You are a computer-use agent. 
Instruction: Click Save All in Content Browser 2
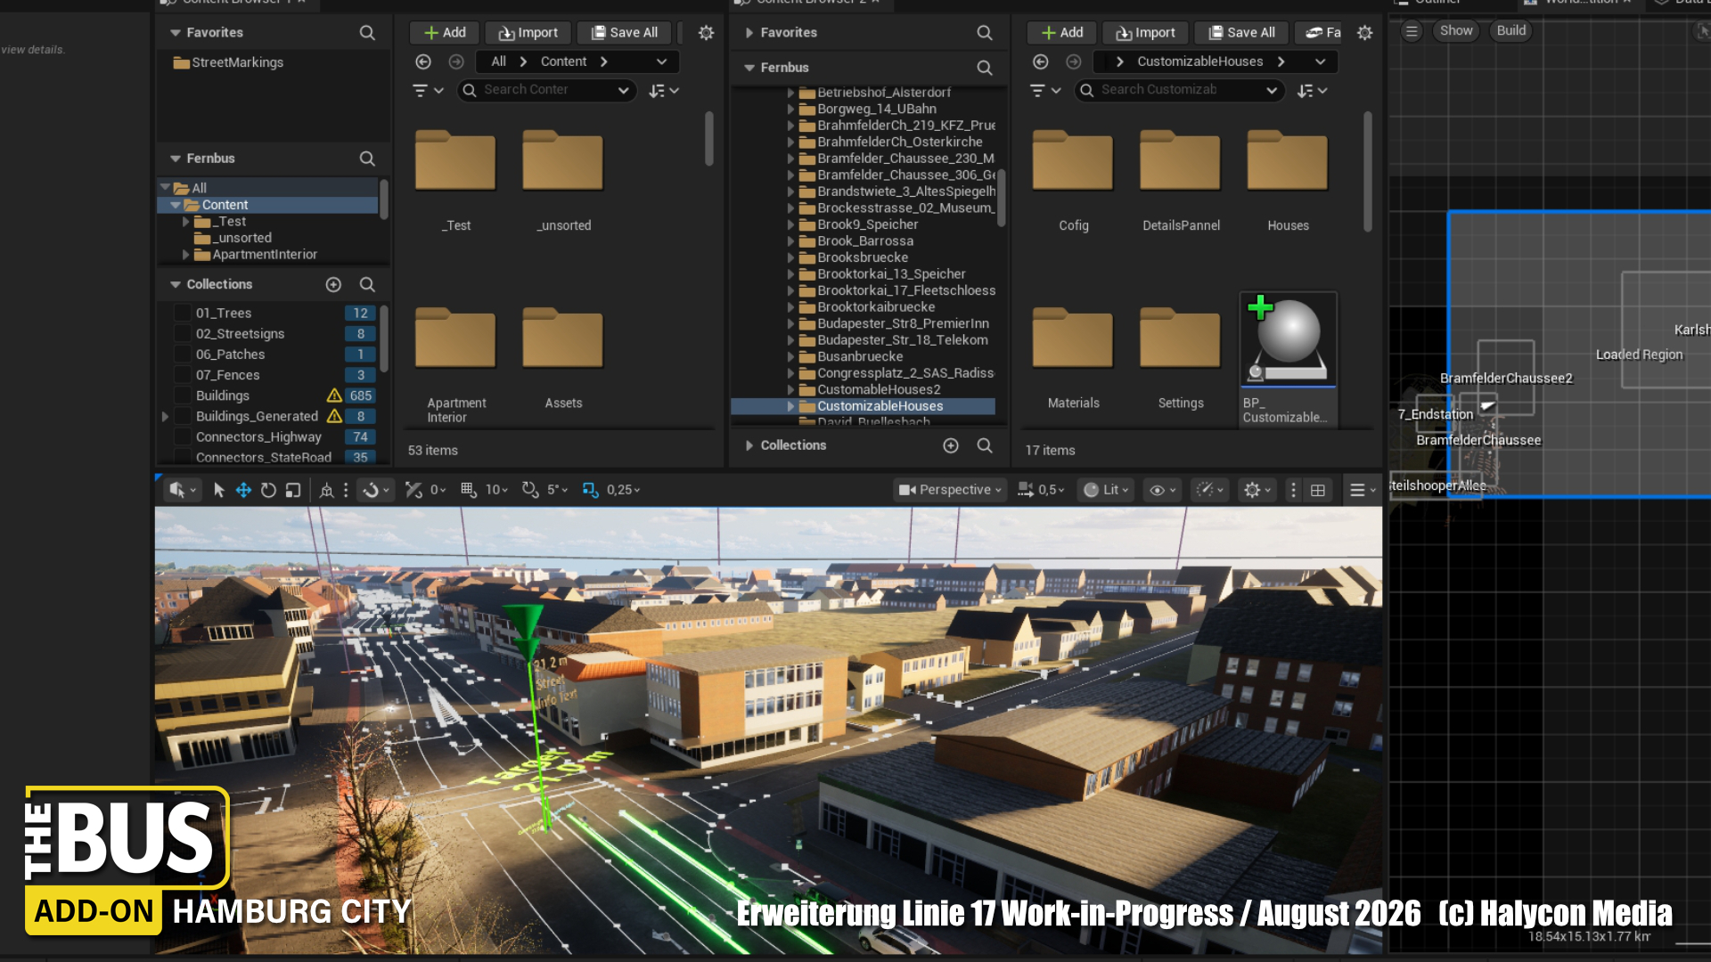click(1242, 33)
